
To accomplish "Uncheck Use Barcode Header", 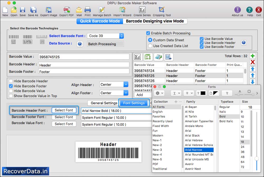I will (202, 43).
